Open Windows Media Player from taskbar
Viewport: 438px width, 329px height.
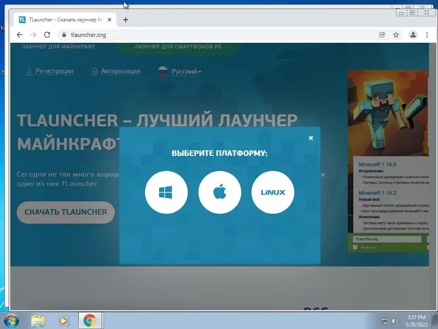64,320
